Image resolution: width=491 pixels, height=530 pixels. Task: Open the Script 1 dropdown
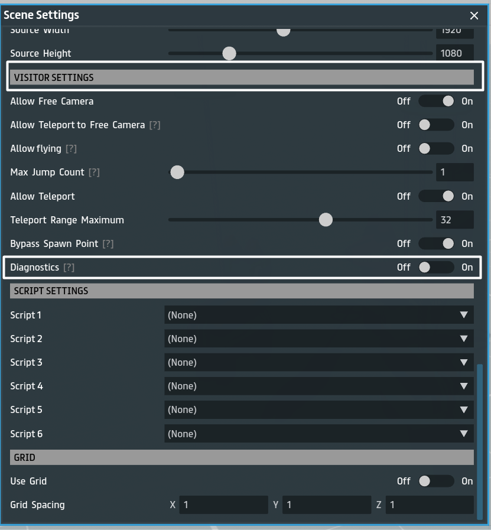[318, 316]
